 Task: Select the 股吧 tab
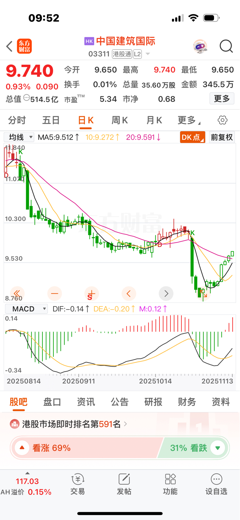(x=18, y=402)
